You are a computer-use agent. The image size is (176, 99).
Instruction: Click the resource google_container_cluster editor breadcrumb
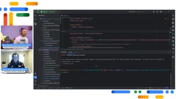tap(72, 49)
